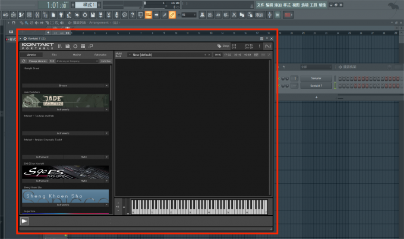Expand Artefact Ambient Cinematic Toolkit dropdown arrow
Viewport: 404px width, 239px height.
(x=107, y=157)
